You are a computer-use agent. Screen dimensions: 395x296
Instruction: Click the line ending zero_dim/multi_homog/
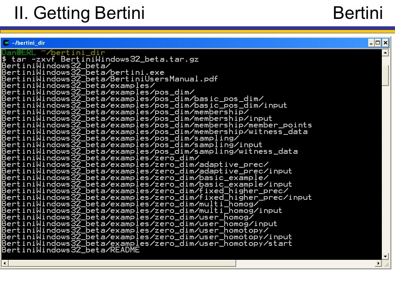pyautogui.click(x=130, y=203)
